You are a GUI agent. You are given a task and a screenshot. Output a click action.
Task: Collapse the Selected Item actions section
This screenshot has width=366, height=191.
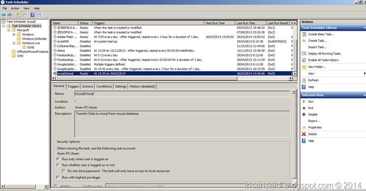click(x=364, y=95)
